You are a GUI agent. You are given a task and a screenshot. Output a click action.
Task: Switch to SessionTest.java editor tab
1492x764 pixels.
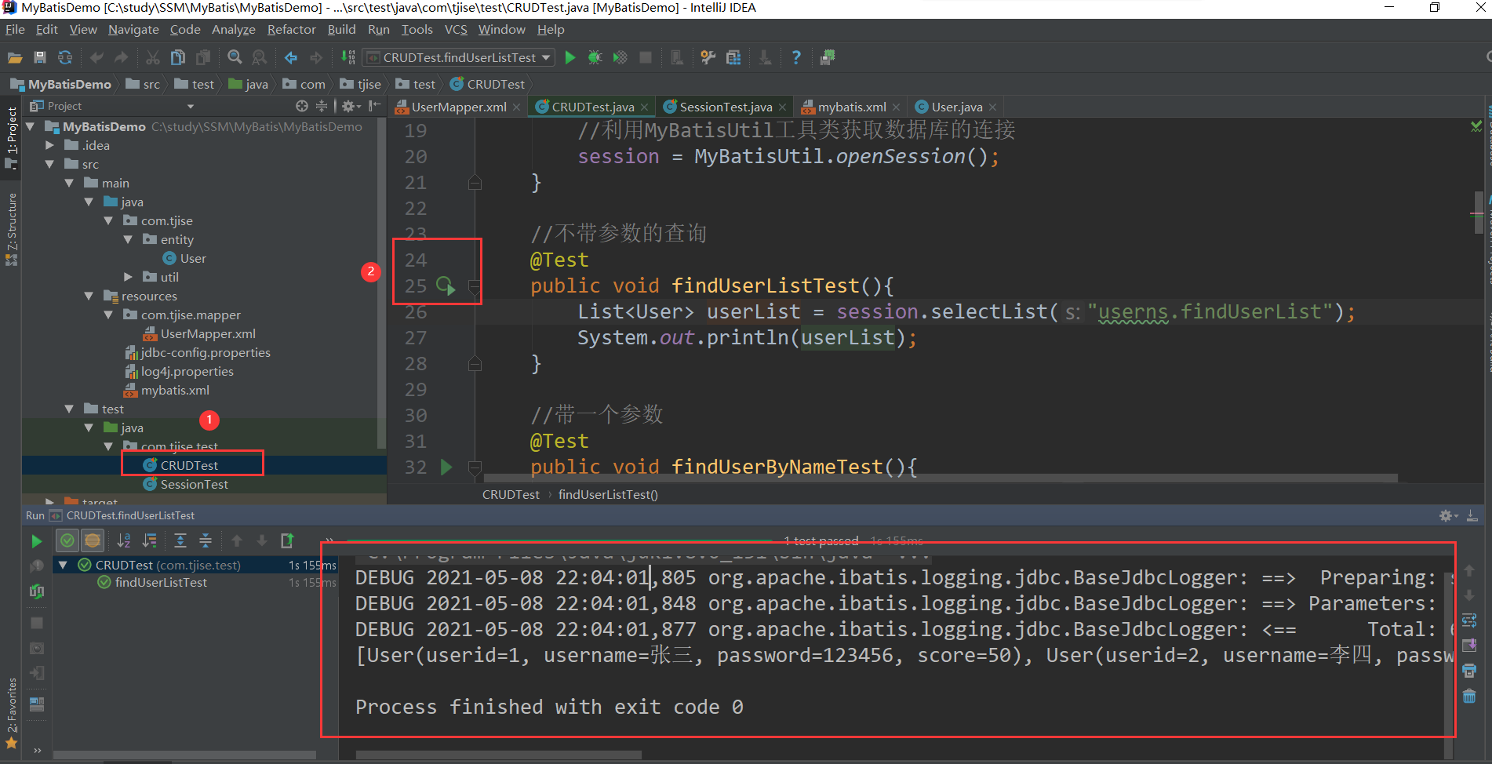click(725, 107)
